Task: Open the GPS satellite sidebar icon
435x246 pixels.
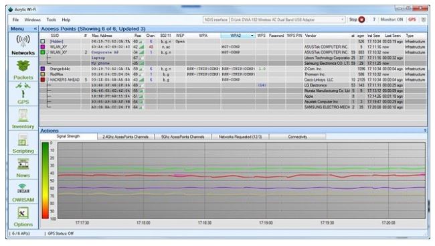Action: (x=23, y=93)
